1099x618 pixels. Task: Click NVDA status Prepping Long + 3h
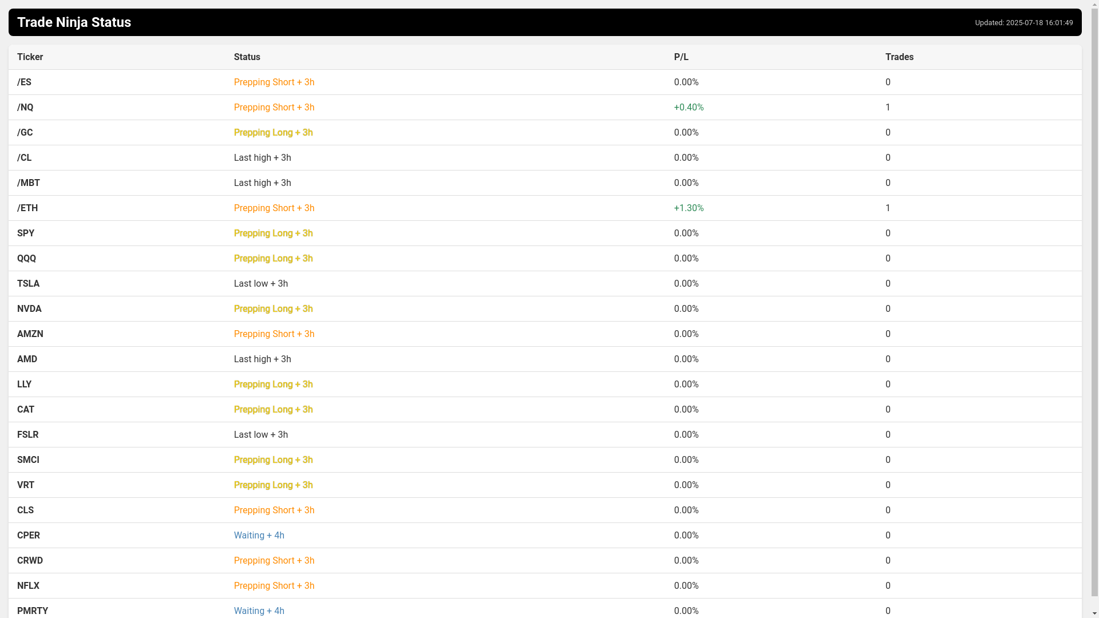pyautogui.click(x=273, y=309)
